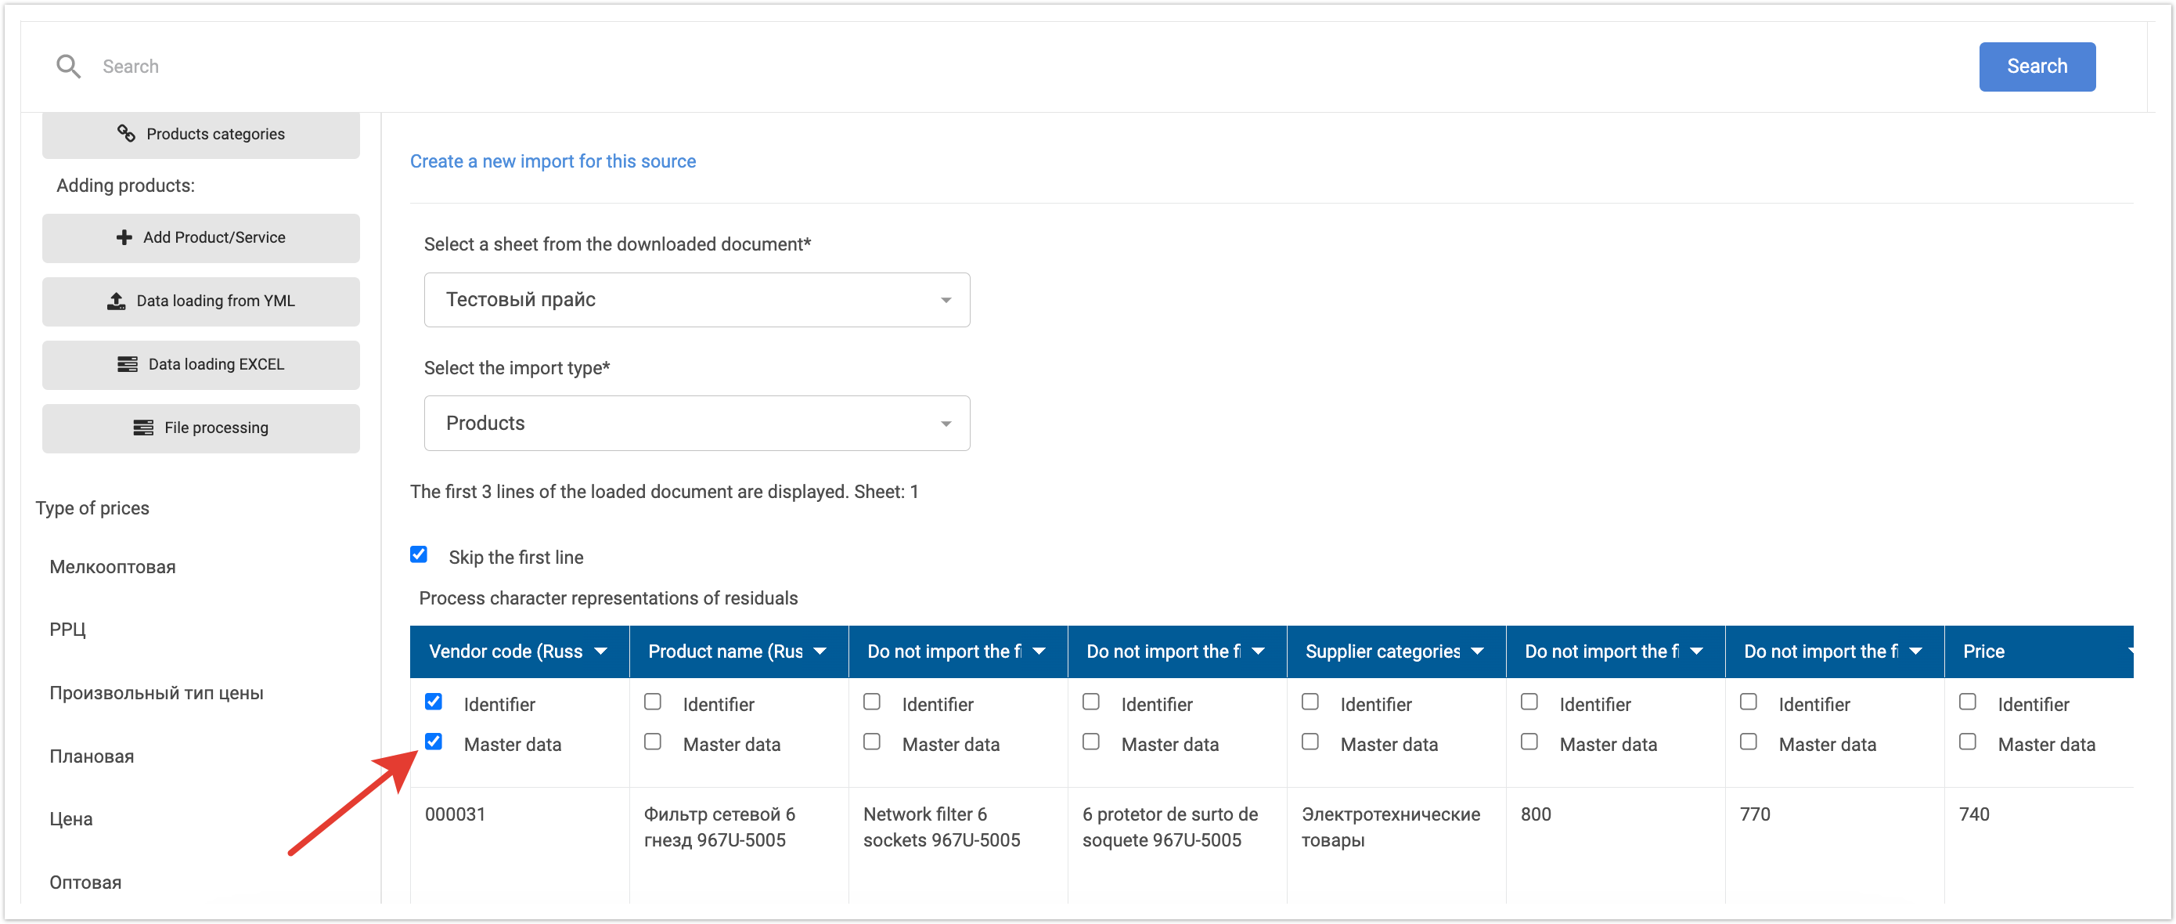Viewport: 2176px width, 924px height.
Task: Check the Identifier box under Product name column
Action: [x=652, y=702]
